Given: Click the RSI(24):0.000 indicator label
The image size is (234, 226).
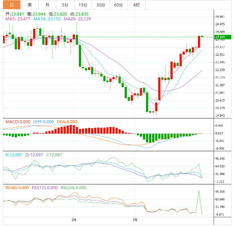Looking at the screenshot, I should (73, 187).
